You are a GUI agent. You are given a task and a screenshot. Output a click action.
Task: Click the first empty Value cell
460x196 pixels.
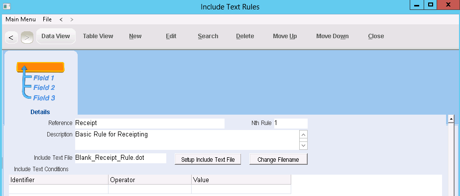(241, 189)
